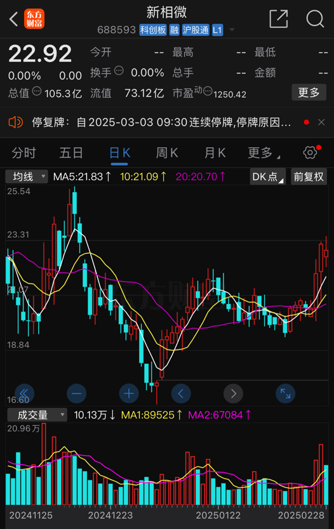Open the Eastmoney orange logo

[34, 19]
